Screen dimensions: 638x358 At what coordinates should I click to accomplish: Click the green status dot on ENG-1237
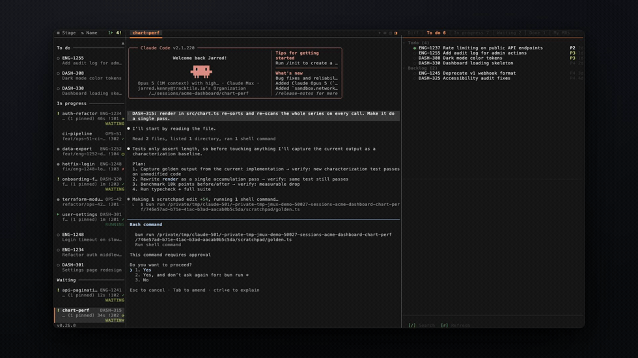click(x=415, y=48)
